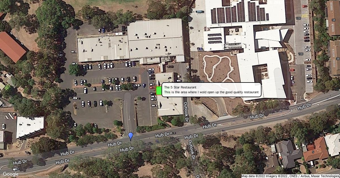
Task: Select the green square restaurant area marker
Action: click(159, 90)
